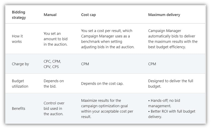Click 'Designed to deliver the full budget' cell
The image size is (211, 129).
[171, 83]
